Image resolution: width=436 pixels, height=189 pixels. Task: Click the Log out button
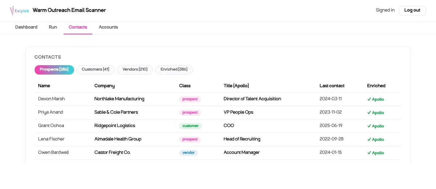[x=412, y=10]
